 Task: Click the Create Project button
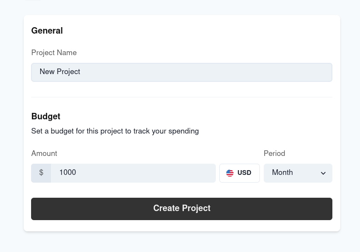[x=182, y=209]
